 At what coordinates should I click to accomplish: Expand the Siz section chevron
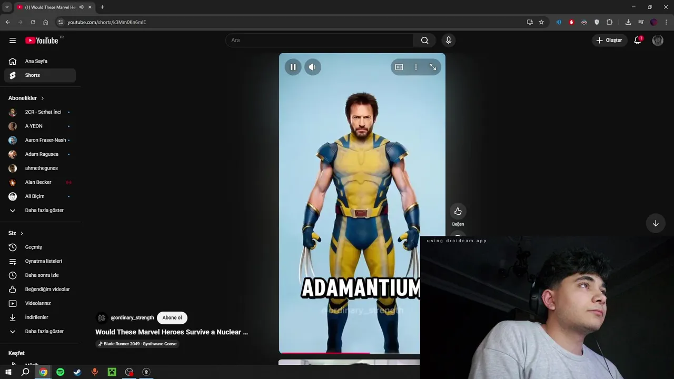(x=22, y=233)
